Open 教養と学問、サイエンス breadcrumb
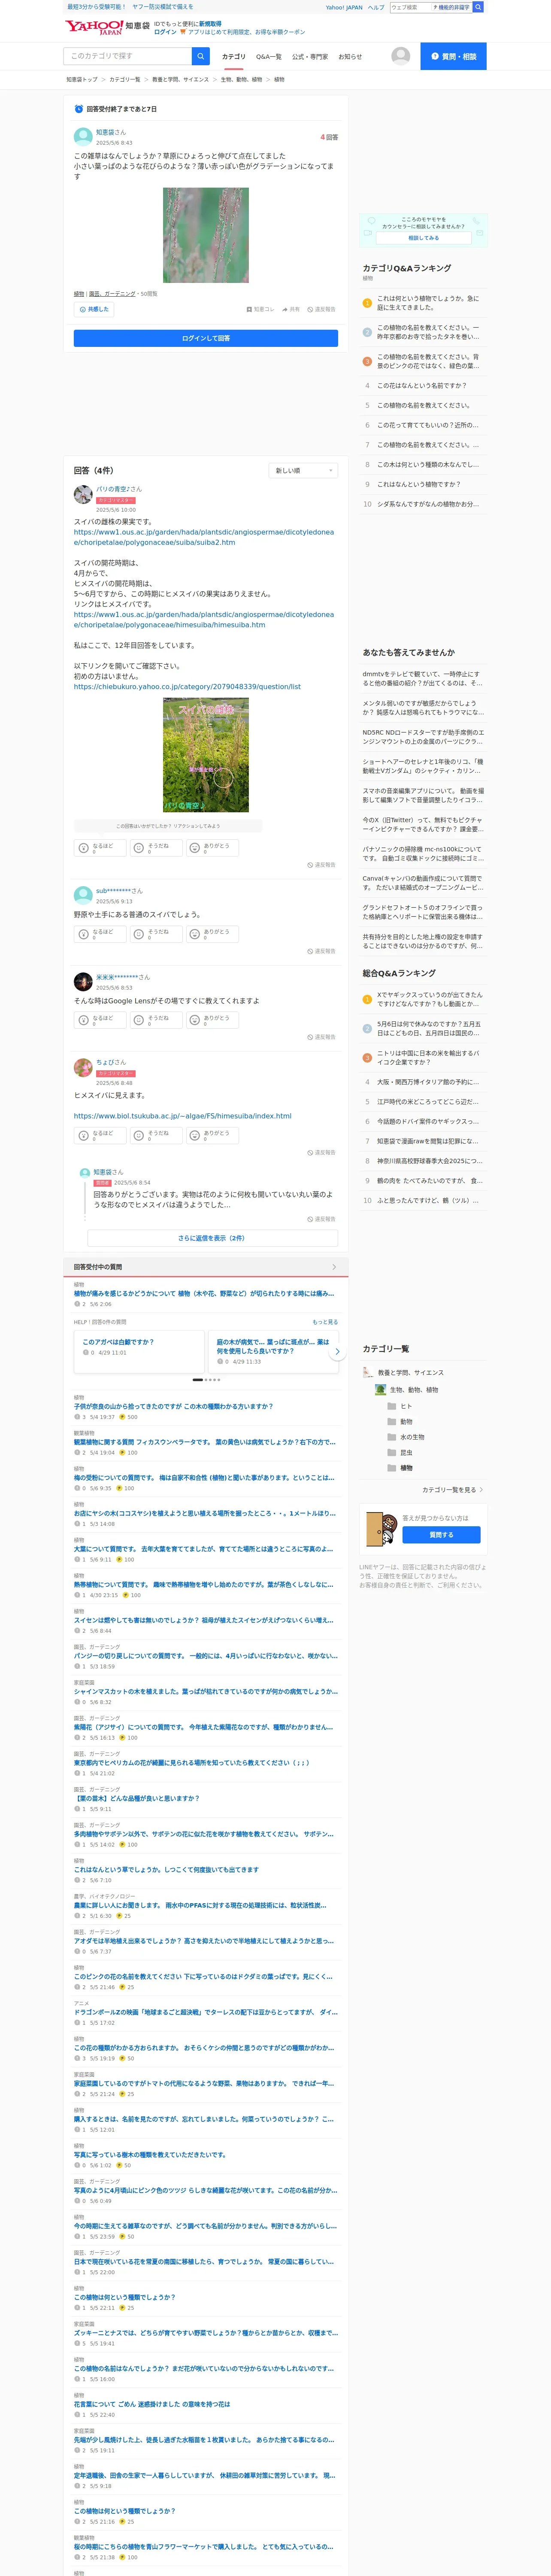 point(180,79)
